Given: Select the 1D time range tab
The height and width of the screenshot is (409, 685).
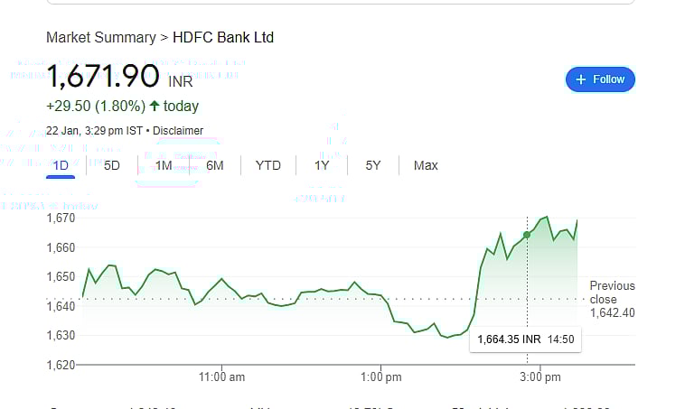Looking at the screenshot, I should (x=61, y=165).
